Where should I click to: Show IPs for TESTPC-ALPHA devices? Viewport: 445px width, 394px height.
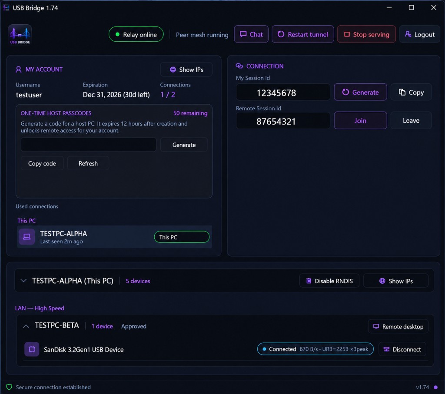[x=395, y=281]
